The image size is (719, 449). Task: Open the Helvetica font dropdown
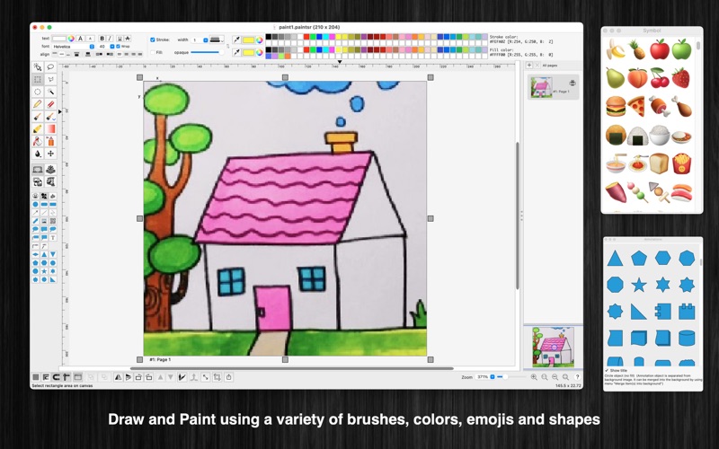(x=74, y=47)
